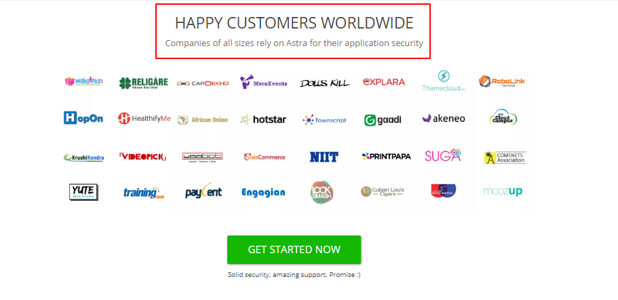Viewport: 618px width, 300px height.
Task: Select the Explara logo
Action: pos(383,82)
